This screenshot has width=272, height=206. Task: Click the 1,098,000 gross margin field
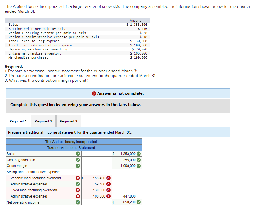(127, 166)
